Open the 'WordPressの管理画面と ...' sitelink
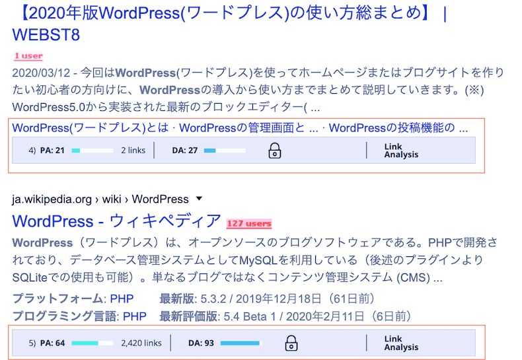This screenshot has height=360, width=522. 248,127
